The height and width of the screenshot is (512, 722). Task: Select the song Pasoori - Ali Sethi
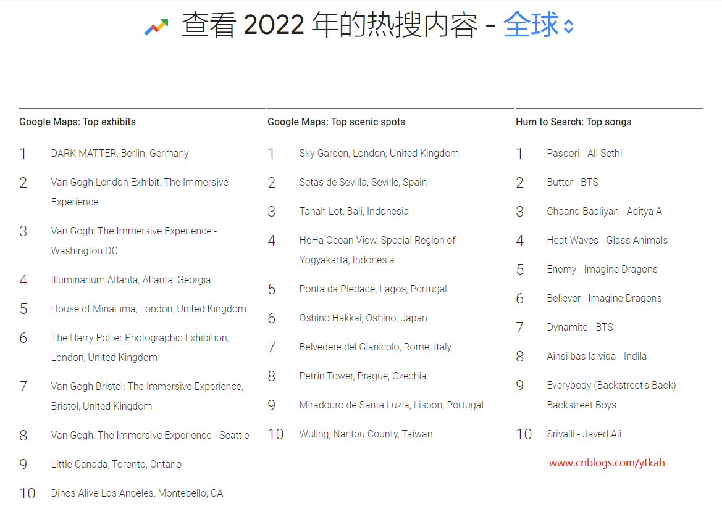click(584, 153)
